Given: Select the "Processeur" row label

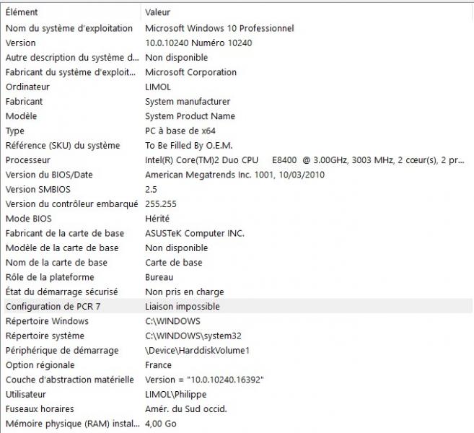Looking at the screenshot, I should (28, 160).
